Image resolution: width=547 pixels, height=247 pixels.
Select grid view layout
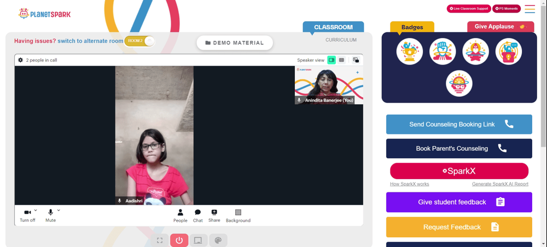[341, 60]
